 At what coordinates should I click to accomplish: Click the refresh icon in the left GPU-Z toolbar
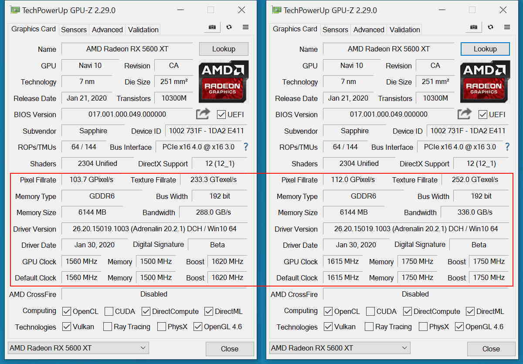point(229,27)
